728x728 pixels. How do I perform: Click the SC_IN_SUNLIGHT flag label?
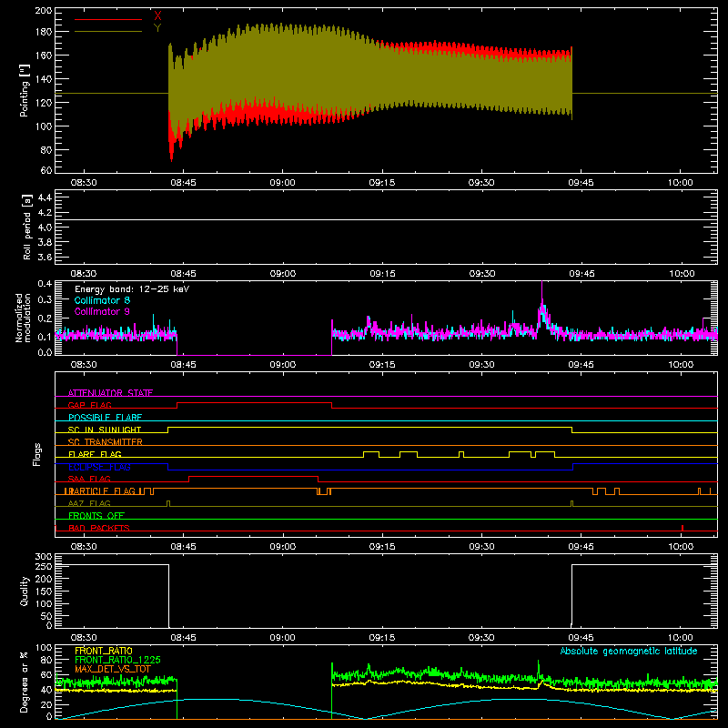105,430
